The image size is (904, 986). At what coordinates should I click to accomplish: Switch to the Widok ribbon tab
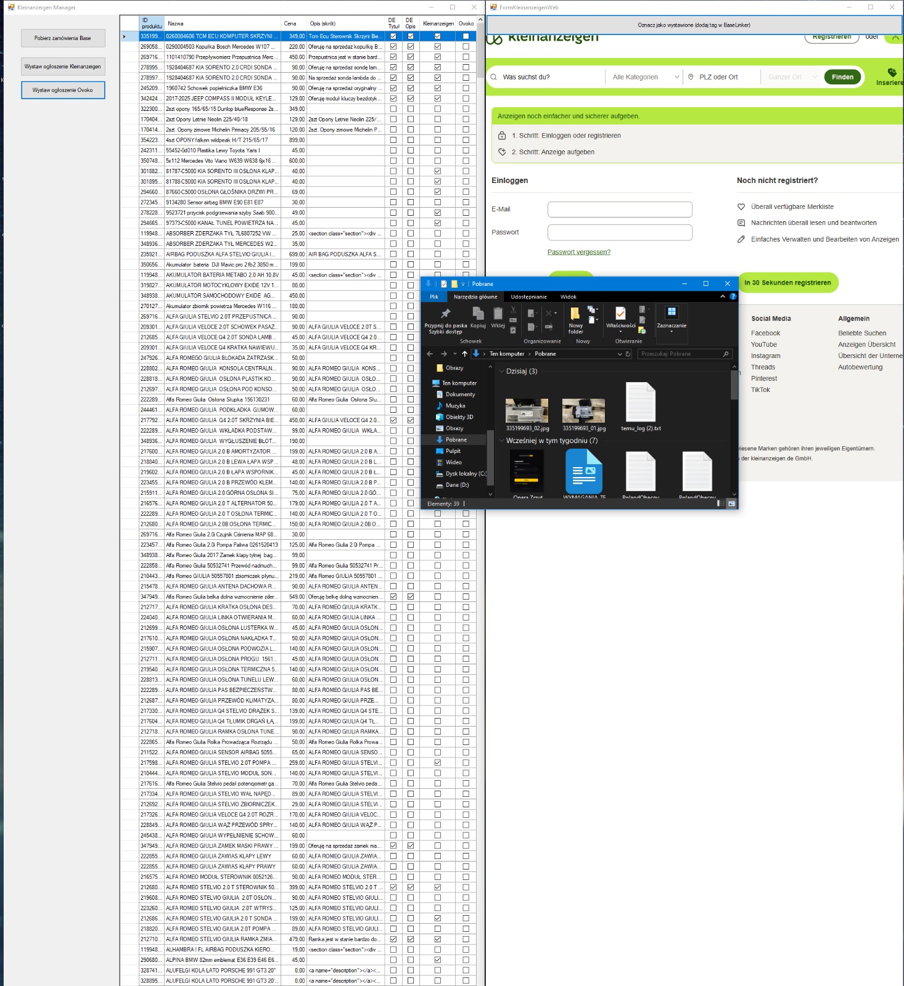coord(569,296)
